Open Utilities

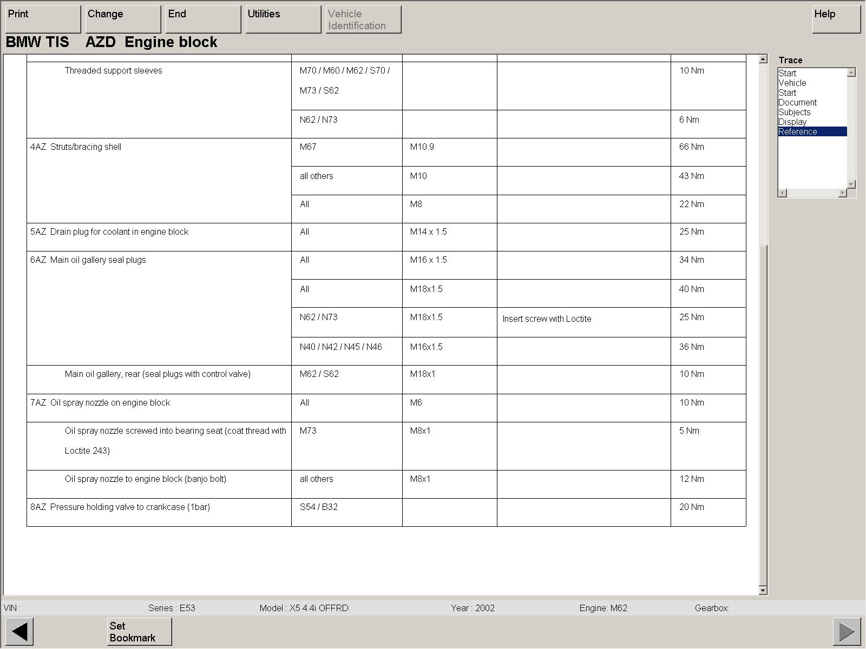click(283, 19)
